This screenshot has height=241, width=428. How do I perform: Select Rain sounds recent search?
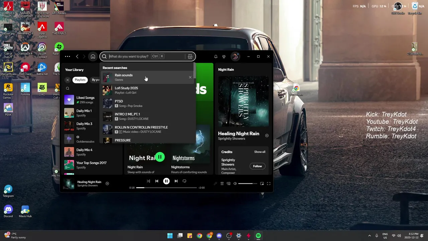point(147,77)
